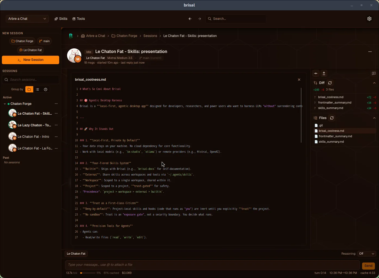Open options for Le Chaton Fat - Skill session
Screen dimensions: 379x278
coord(56,114)
